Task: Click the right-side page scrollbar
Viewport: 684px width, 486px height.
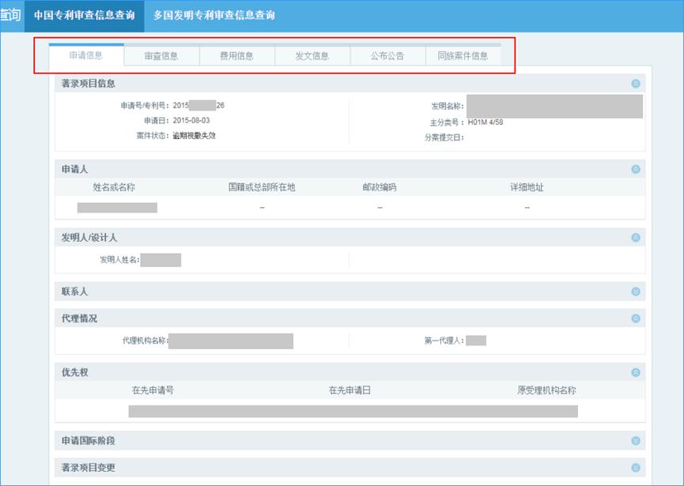Action: click(x=678, y=237)
